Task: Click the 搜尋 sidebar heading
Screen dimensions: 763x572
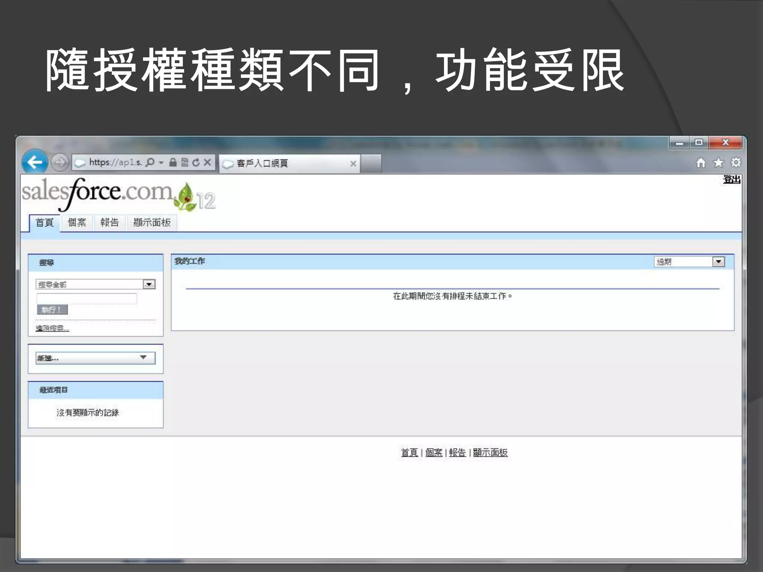Action: 47,263
